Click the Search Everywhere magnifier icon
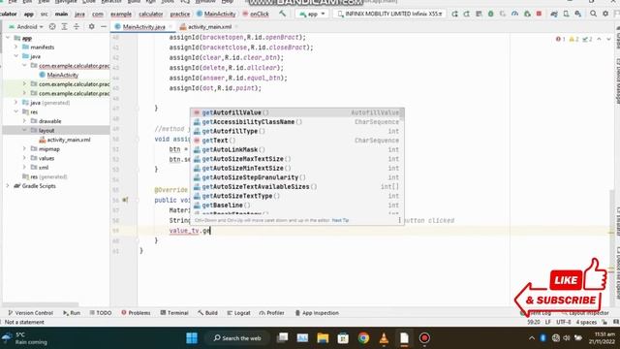Screen dimensions: 620x349 (593, 14)
